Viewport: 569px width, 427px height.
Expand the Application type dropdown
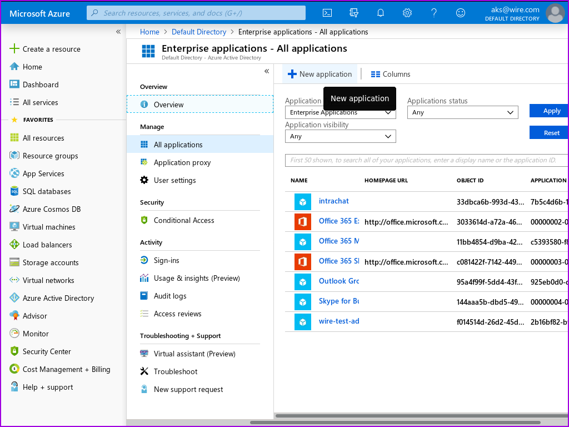point(341,112)
